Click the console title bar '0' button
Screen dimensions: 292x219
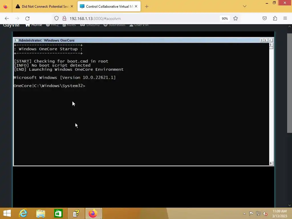click(x=261, y=40)
